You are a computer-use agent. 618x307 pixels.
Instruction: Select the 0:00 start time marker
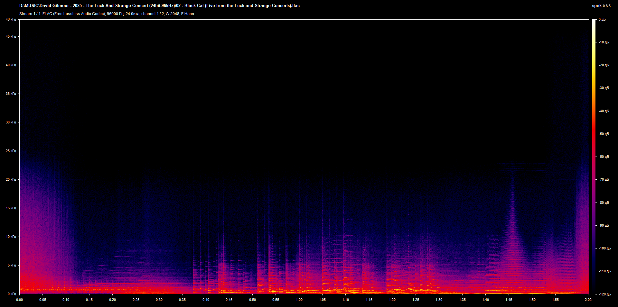pyautogui.click(x=20, y=300)
